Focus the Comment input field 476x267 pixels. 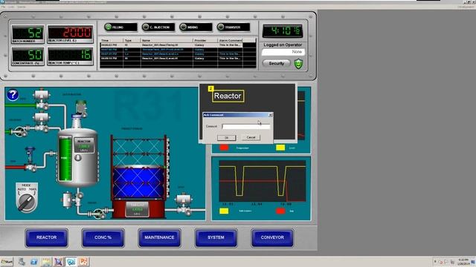[x=246, y=127]
